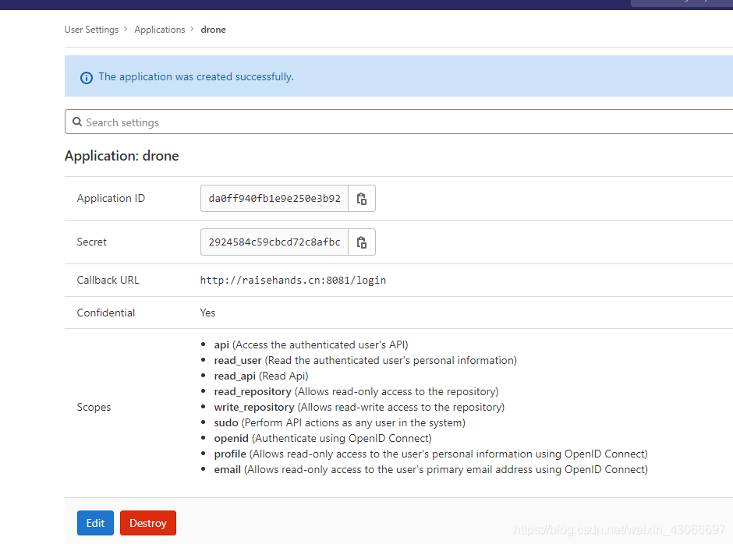Click the drone breadcrumb item
This screenshot has width=733, height=544.
coord(213,30)
